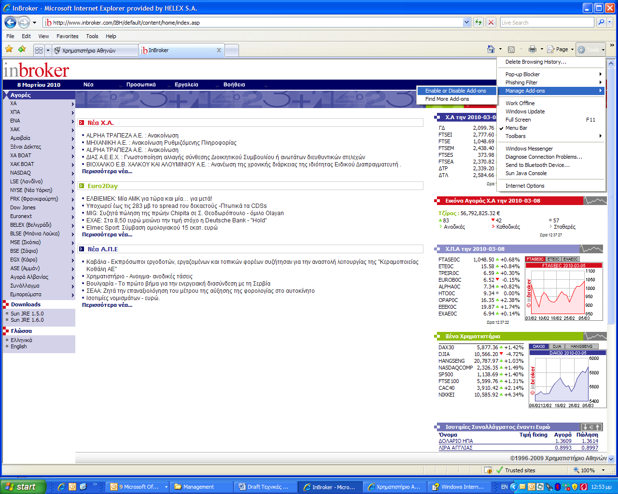Screen dimensions: 618x494
Task: Click the inbroker logo
Action: (x=37, y=70)
